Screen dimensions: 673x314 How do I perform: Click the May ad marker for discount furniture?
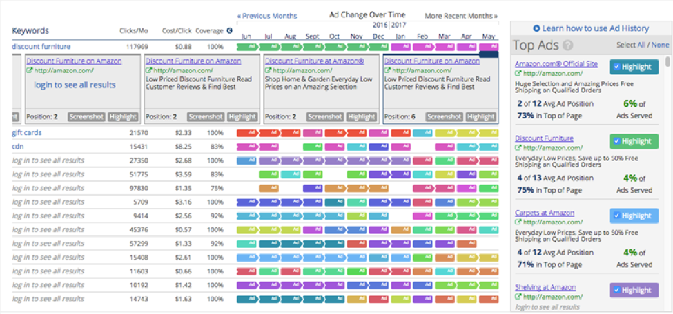tap(489, 47)
